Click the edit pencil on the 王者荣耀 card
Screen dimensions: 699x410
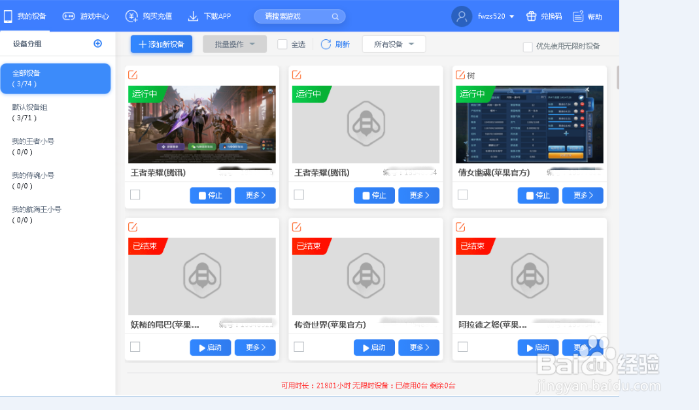131,75
